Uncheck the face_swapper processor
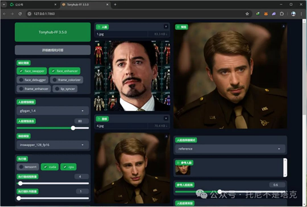Viewport: 307px width, 207px height. [32, 71]
